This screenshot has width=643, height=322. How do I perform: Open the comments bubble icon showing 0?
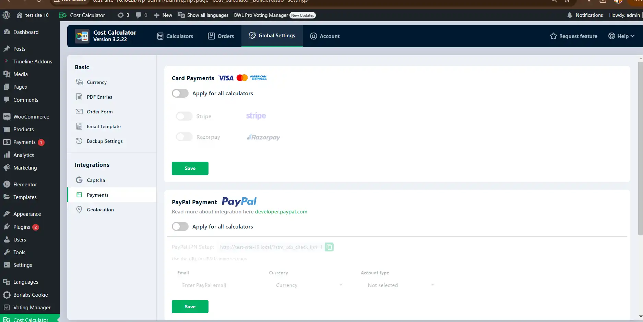pos(139,15)
